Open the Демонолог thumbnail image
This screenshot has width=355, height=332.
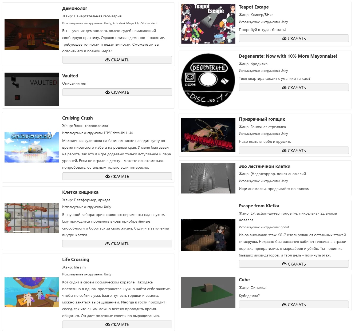pyautogui.click(x=31, y=34)
